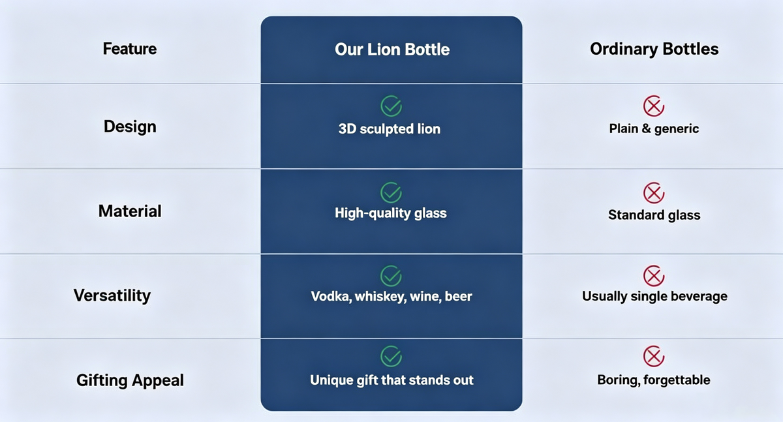Click the red X above Plain & generic
This screenshot has width=783, height=422.
tap(654, 106)
